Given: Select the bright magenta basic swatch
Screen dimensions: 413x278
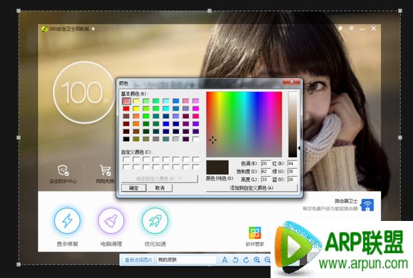Looking at the screenshot, I should click(x=196, y=108).
